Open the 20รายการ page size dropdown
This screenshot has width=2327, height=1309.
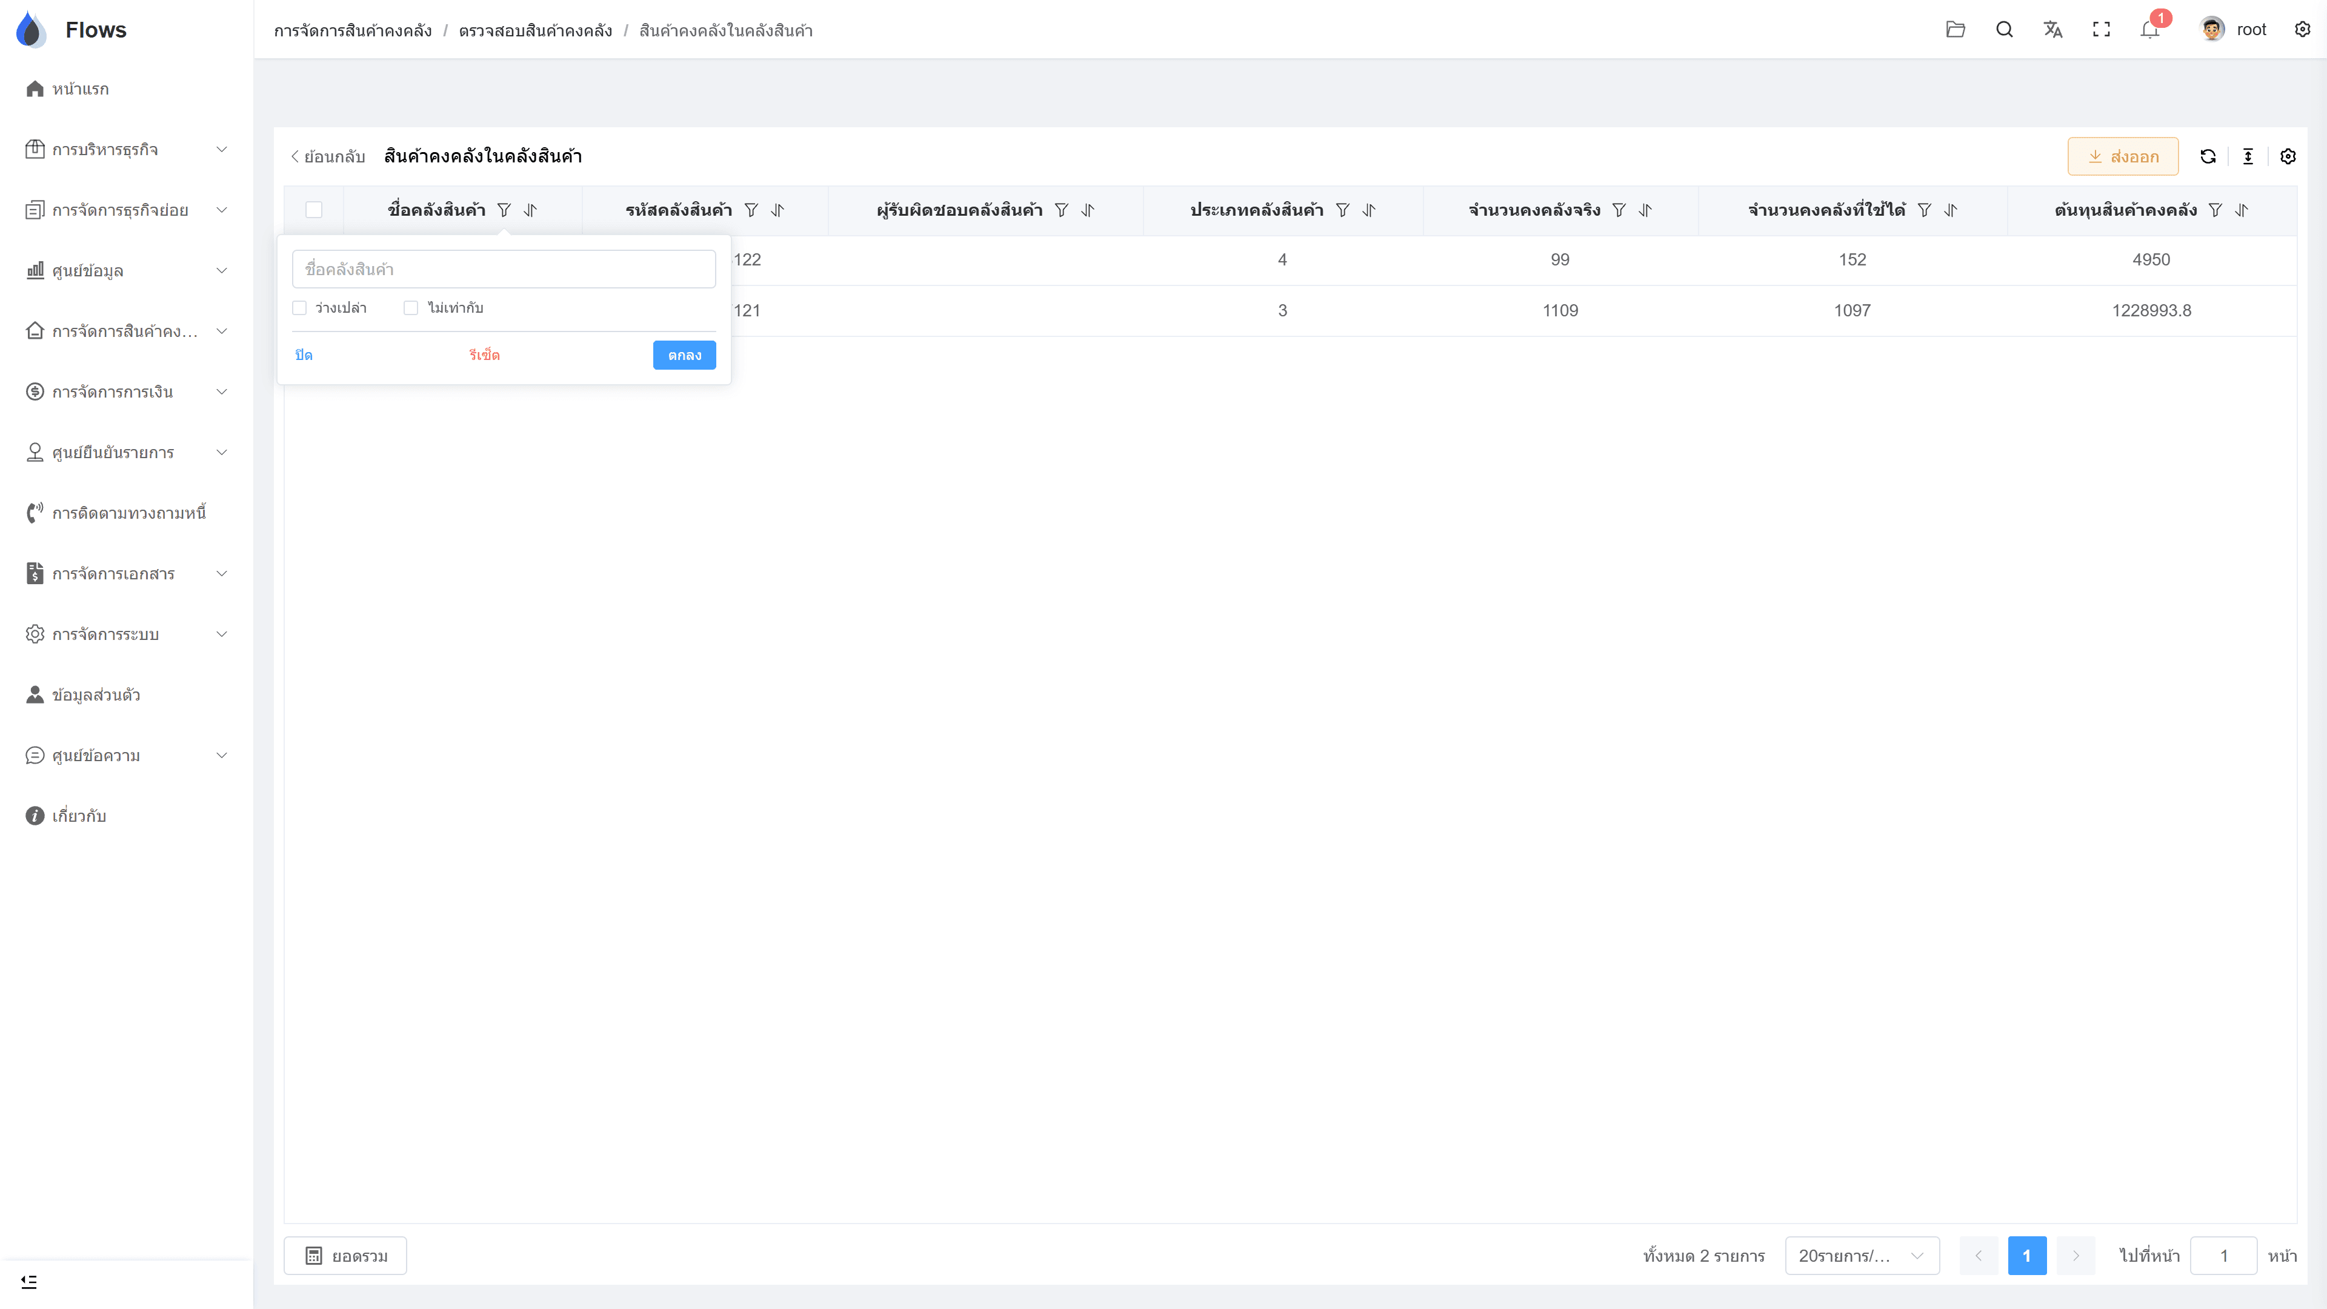click(1862, 1256)
